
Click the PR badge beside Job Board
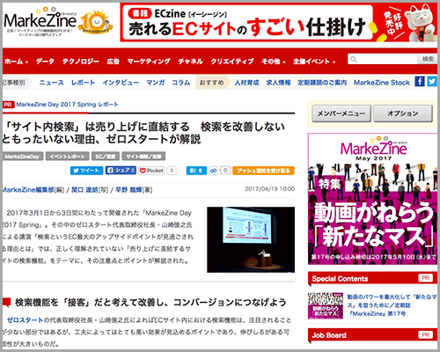click(425, 334)
